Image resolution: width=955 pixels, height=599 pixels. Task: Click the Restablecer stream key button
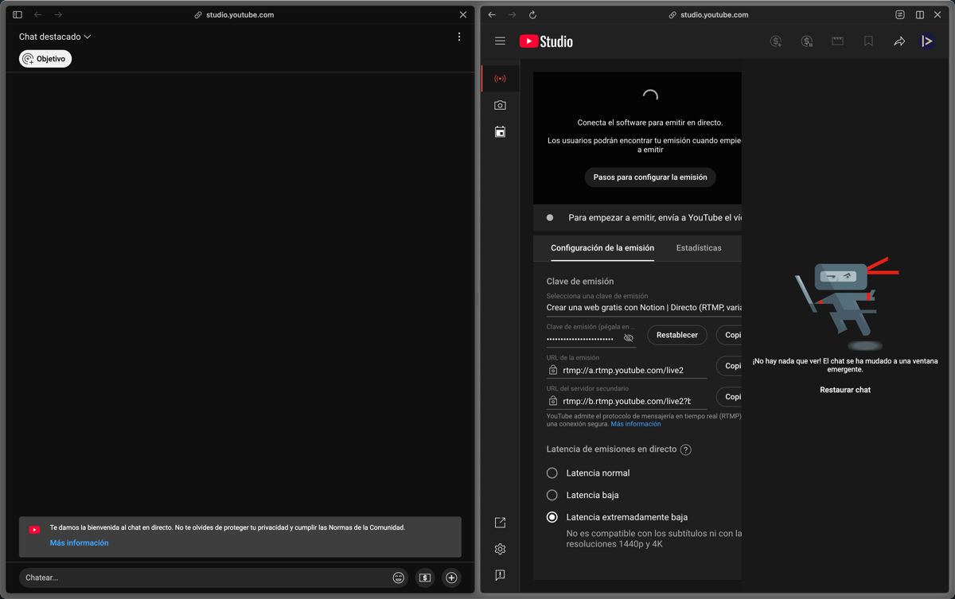(x=677, y=335)
